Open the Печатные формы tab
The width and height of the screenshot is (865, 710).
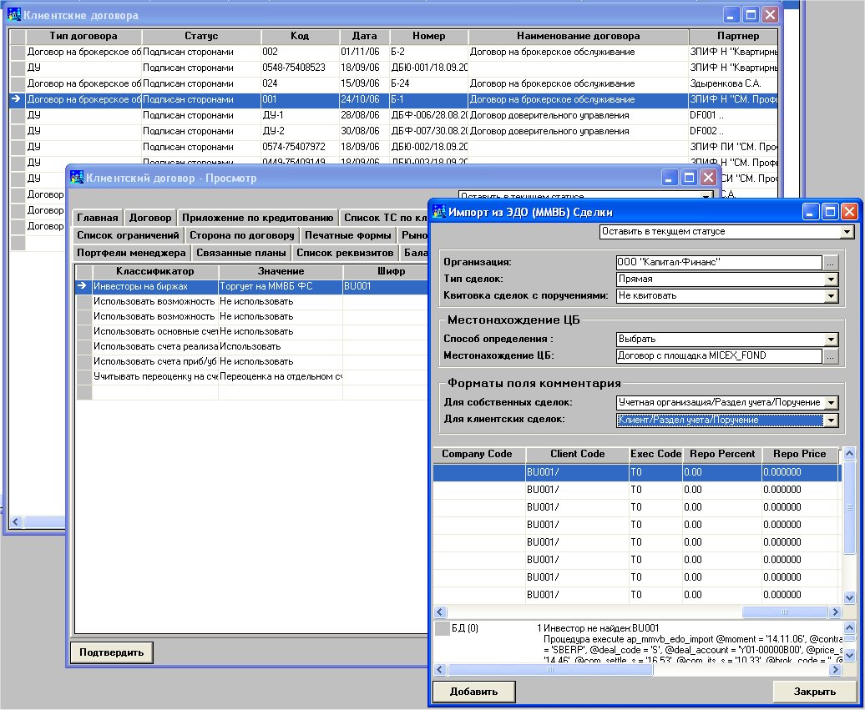point(348,235)
